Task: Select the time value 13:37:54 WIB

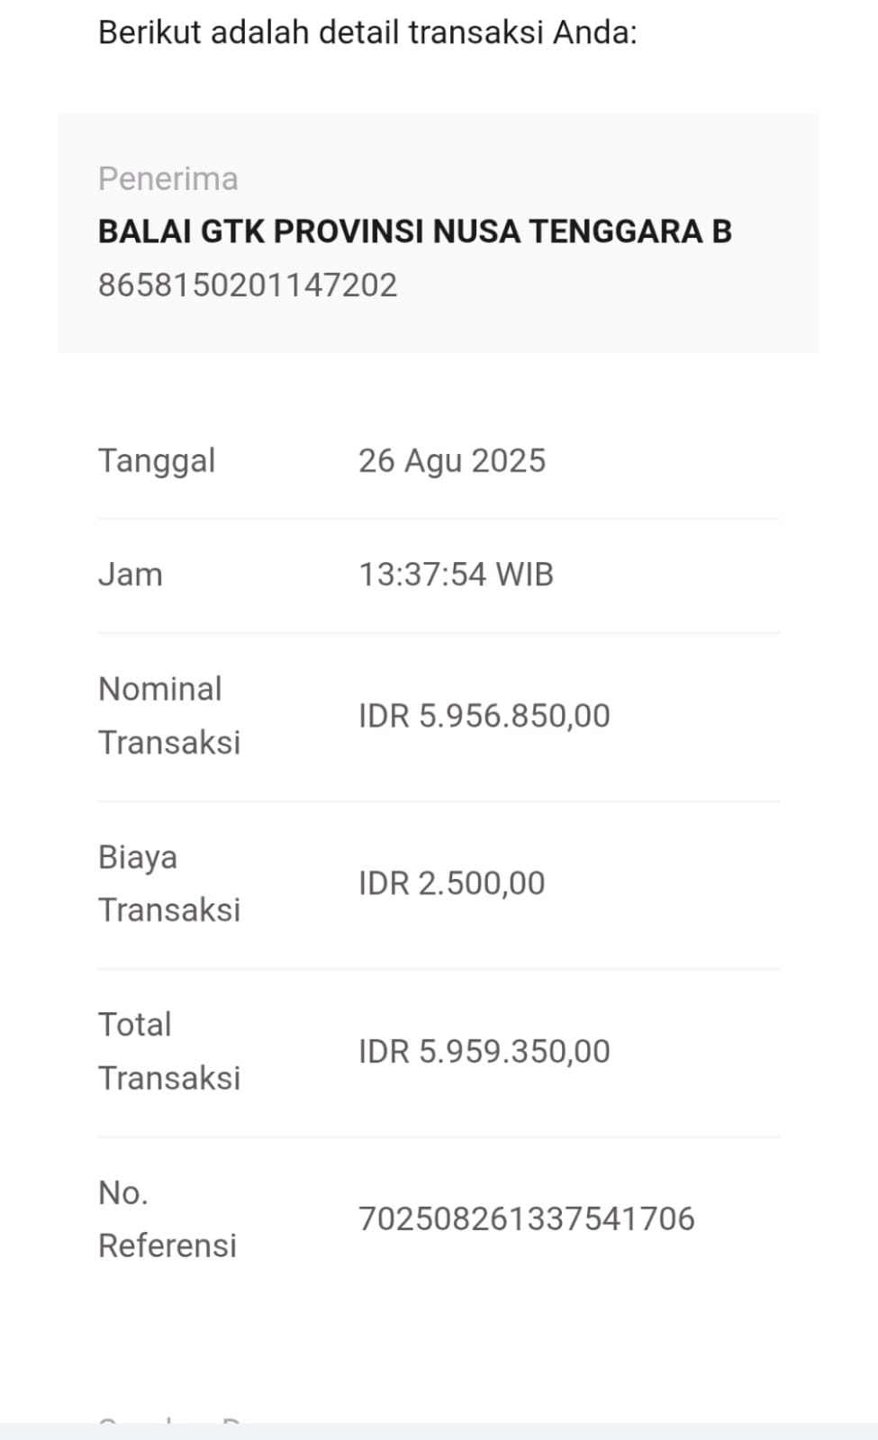Action: [457, 575]
